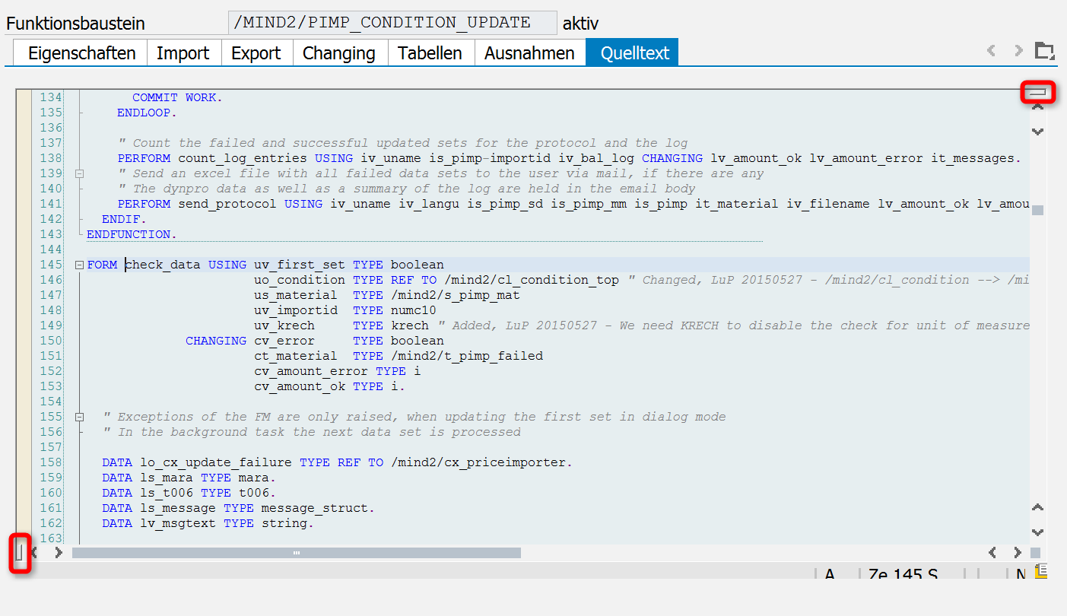1067x616 pixels.
Task: Collapse the comment block at line 155
Action: click(x=79, y=417)
